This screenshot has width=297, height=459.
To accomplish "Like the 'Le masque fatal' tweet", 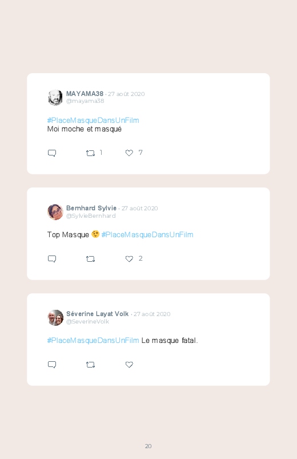I will tap(129, 365).
